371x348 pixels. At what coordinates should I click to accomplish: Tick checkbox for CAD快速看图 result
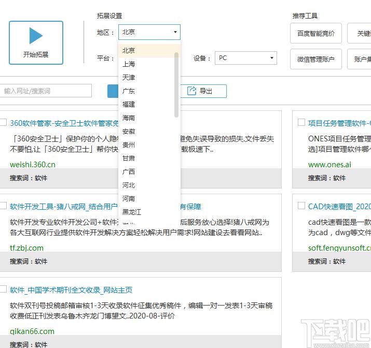301,206
